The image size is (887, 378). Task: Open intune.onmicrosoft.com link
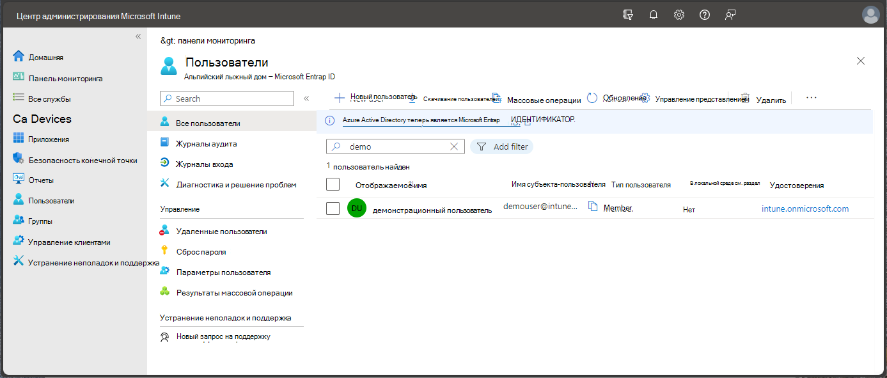[805, 209]
